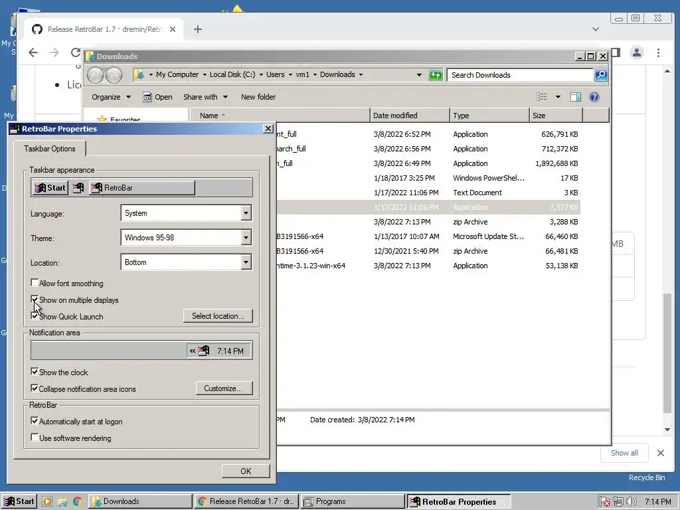Switch to the Programs taskbar button
Viewport: 680px width, 510px height.
coord(352,501)
